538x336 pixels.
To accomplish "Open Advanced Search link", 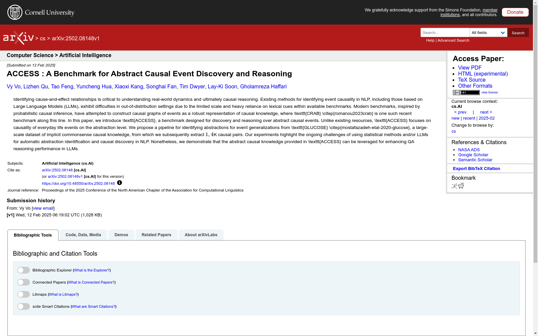I will (453, 40).
